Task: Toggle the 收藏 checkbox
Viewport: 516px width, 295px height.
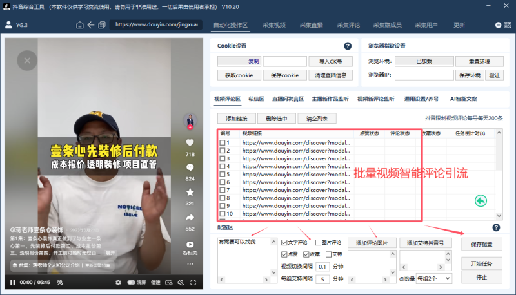Action: coord(306,254)
